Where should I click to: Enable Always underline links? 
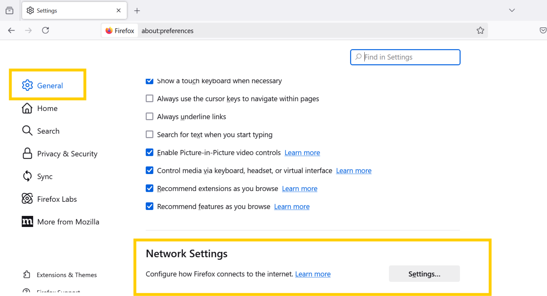tap(149, 116)
